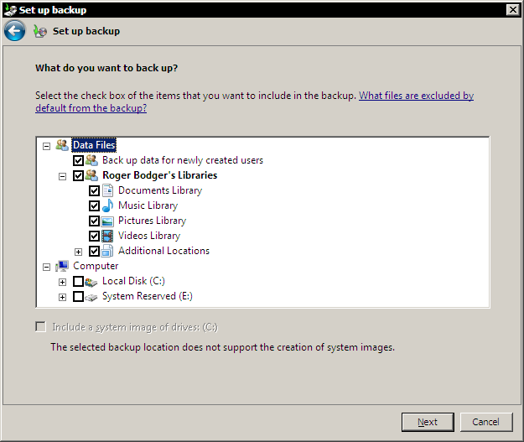Viewport: 524px width, 442px height.
Task: Click the Local Disk (C:) drive icon
Action: 91,282
